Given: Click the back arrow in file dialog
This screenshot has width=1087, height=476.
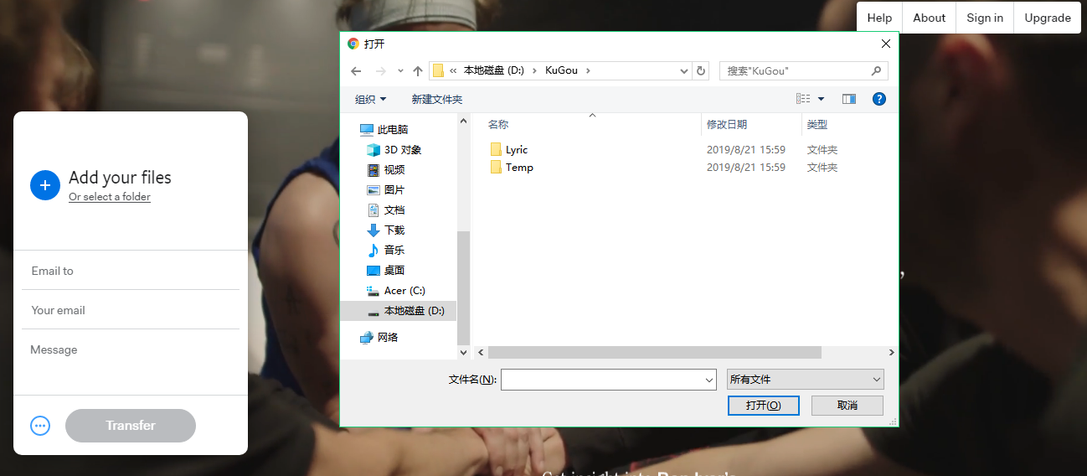Looking at the screenshot, I should point(356,71).
